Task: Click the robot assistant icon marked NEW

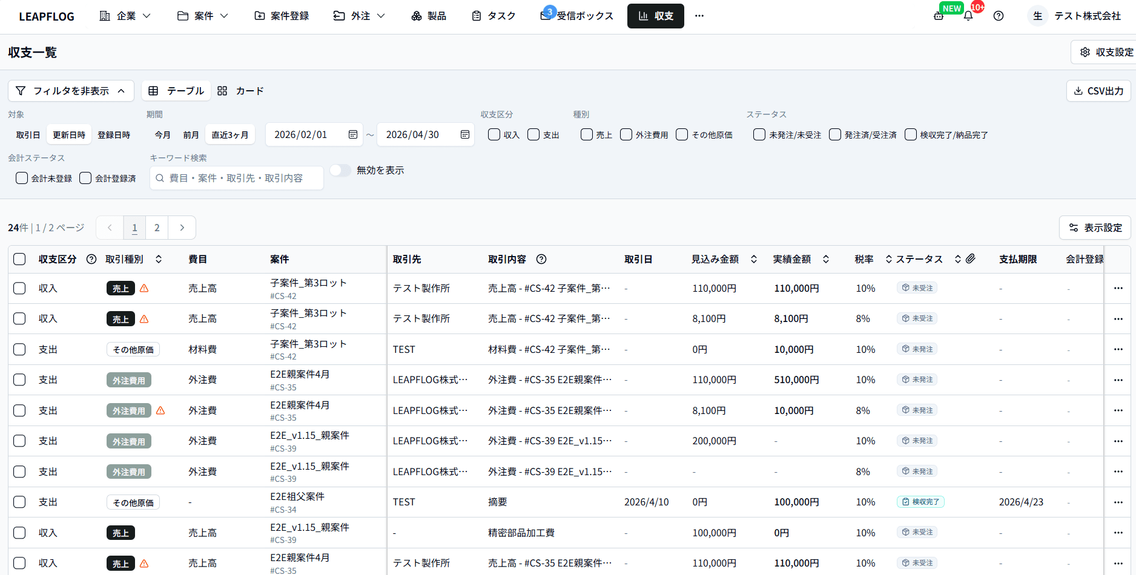Action: (x=939, y=16)
